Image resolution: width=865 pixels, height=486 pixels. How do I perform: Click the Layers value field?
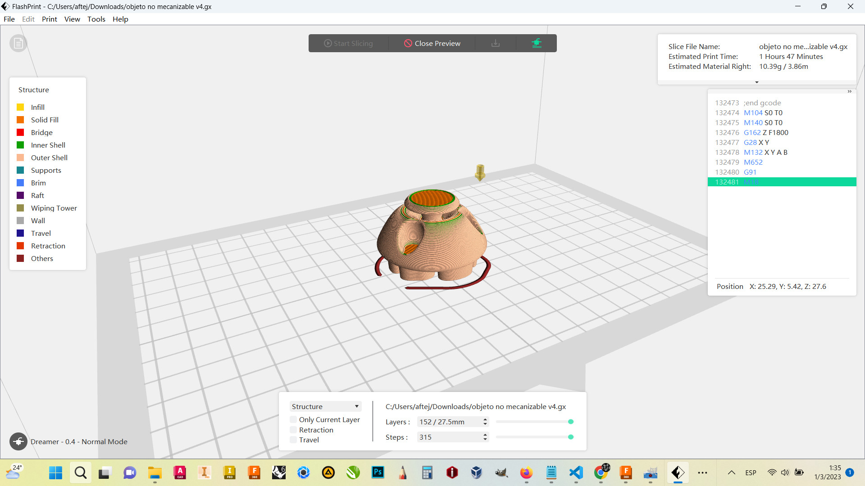click(449, 422)
